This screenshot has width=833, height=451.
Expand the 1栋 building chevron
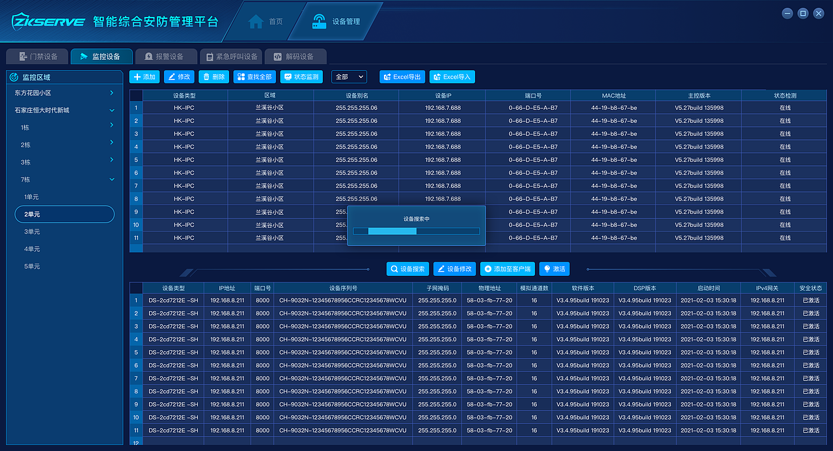click(112, 125)
